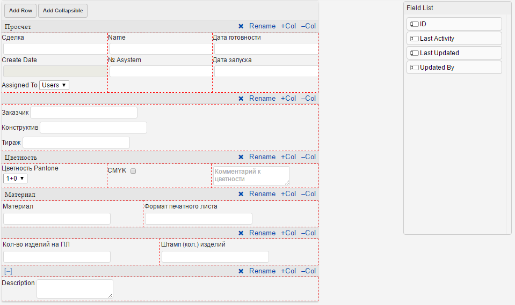Screen dimensions: 515x305
Task: Click the Description textarea
Action: point(75,289)
